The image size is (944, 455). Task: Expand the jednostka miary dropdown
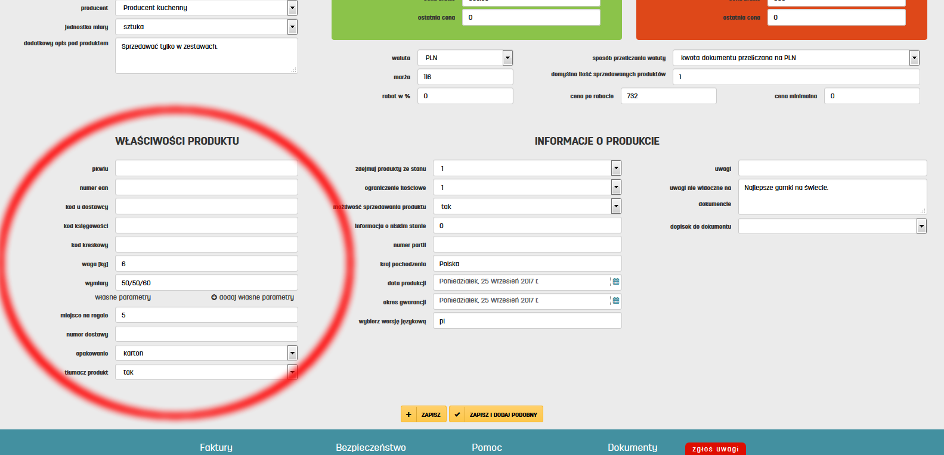pyautogui.click(x=292, y=27)
